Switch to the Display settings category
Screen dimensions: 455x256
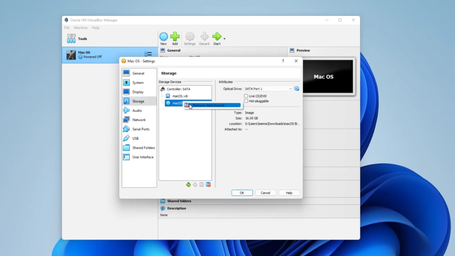[139, 92]
